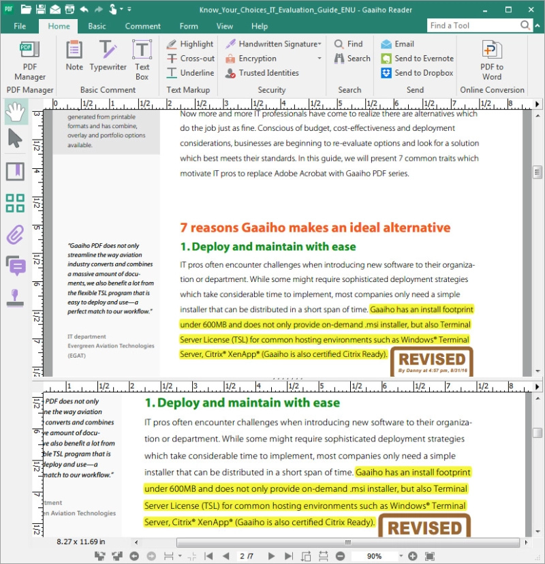Go to the next page
Screen dimensions: 545x564
[x=272, y=556]
